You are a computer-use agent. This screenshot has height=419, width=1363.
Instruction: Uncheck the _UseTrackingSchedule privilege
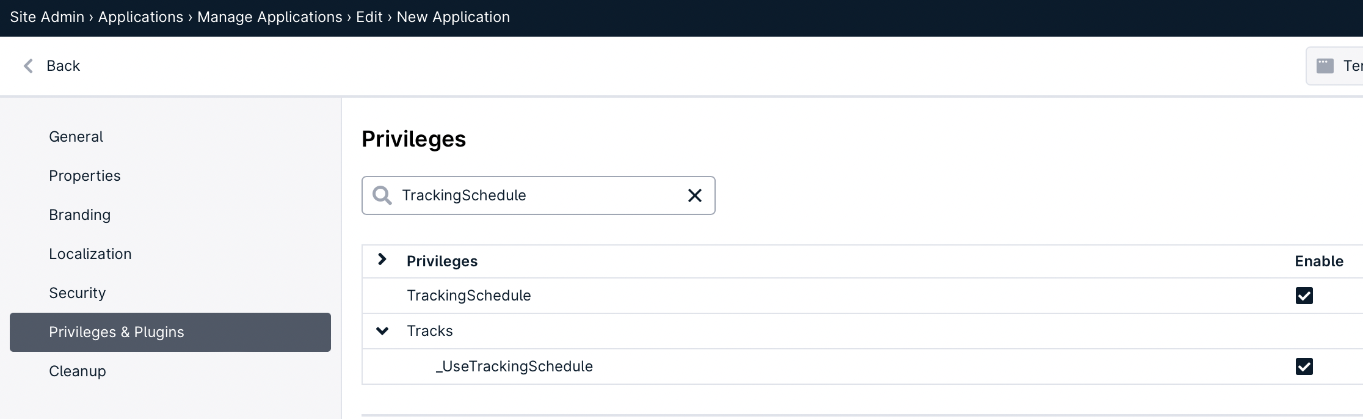coord(1304,366)
